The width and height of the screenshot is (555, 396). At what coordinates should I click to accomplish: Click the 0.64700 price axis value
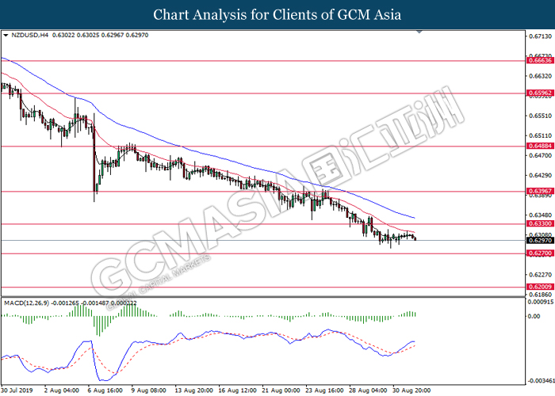coord(540,155)
